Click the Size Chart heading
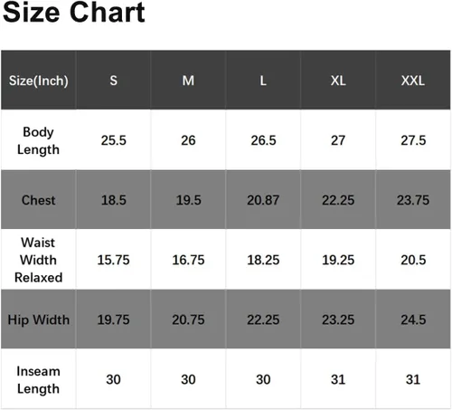Image resolution: width=452 pixels, height=410 pixels. point(74,12)
